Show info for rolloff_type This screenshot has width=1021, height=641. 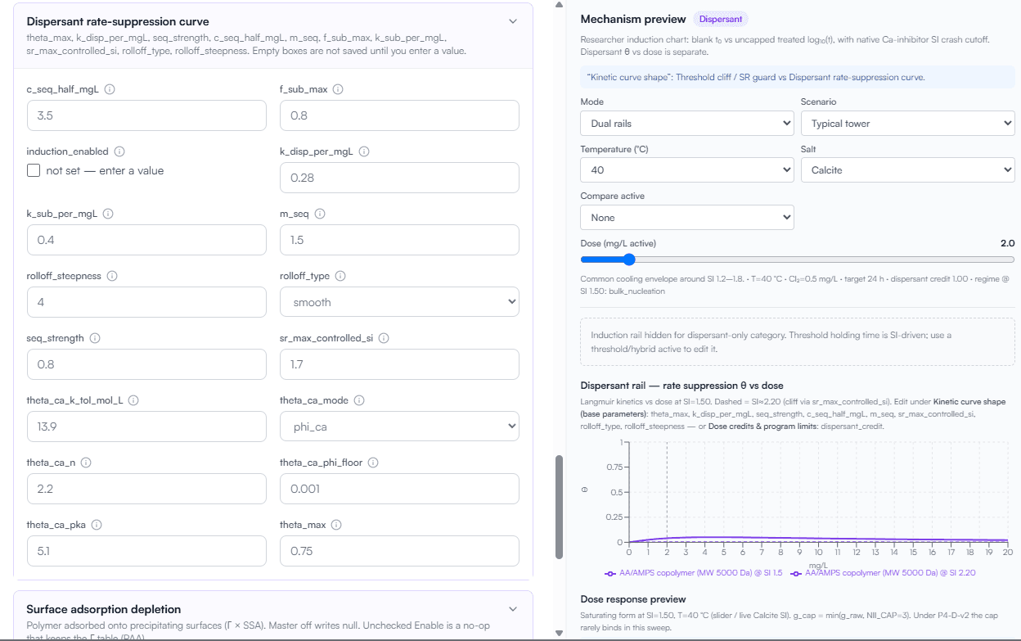pos(340,276)
